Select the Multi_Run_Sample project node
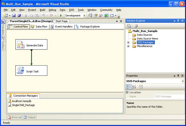This screenshot has width=186, height=126. [145, 31]
